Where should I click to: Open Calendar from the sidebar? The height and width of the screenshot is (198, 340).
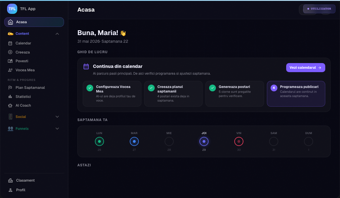tap(34, 43)
